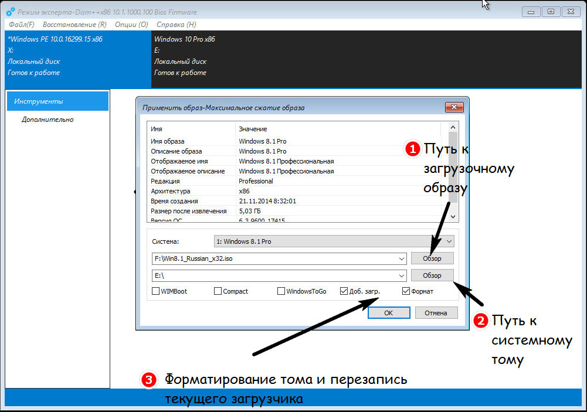Image resolution: width=587 pixels, height=412 pixels.
Task: Select the Windows 10 Pro x86 image tile
Action: [367, 59]
